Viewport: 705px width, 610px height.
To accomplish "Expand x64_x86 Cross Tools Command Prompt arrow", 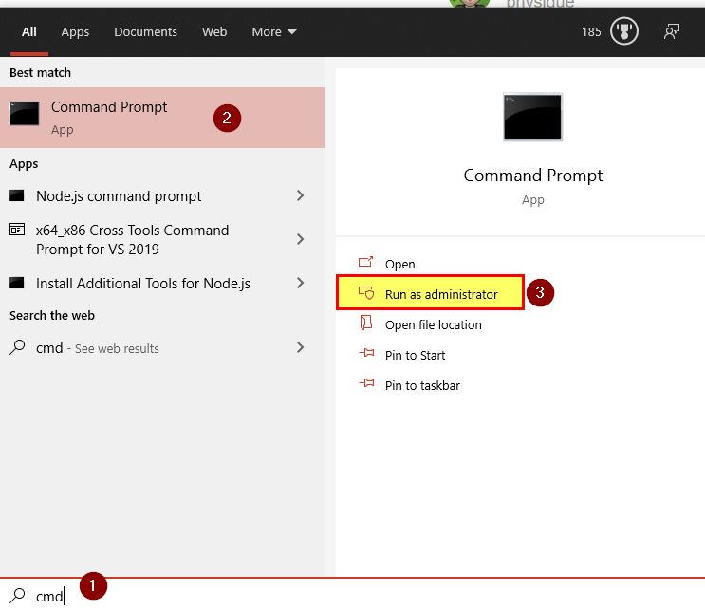I will (x=300, y=240).
